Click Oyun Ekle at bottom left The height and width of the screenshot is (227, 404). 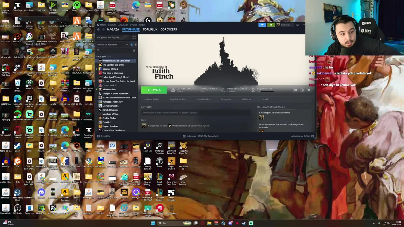(104, 136)
